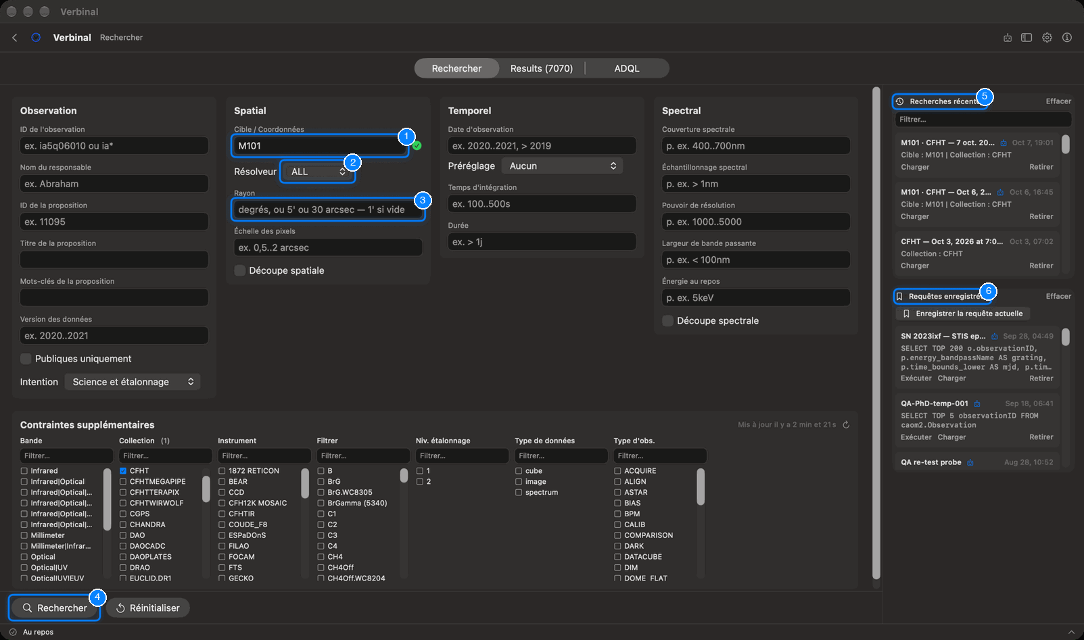Open the Préréglage Aucun dropdown
The height and width of the screenshot is (640, 1084).
[x=563, y=166]
